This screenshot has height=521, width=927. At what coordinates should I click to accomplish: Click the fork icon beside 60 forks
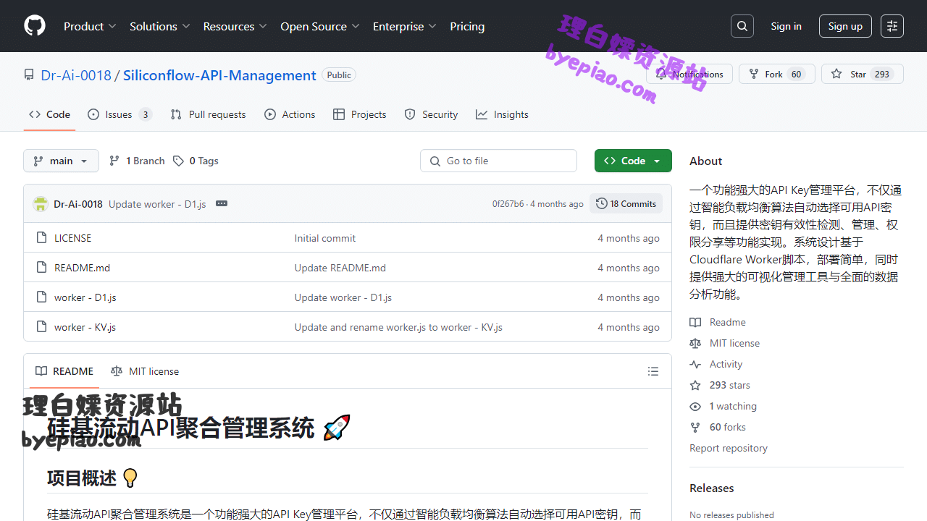point(695,427)
